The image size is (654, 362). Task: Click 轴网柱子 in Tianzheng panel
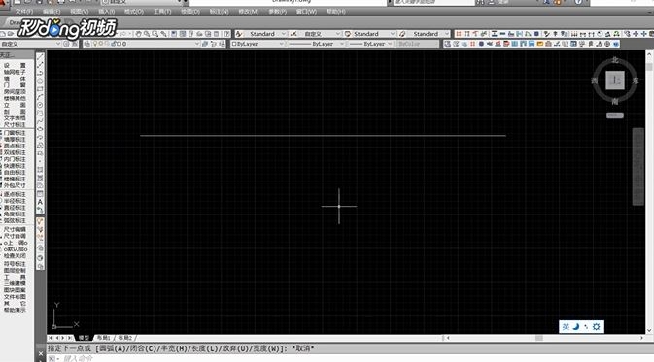pyautogui.click(x=15, y=72)
